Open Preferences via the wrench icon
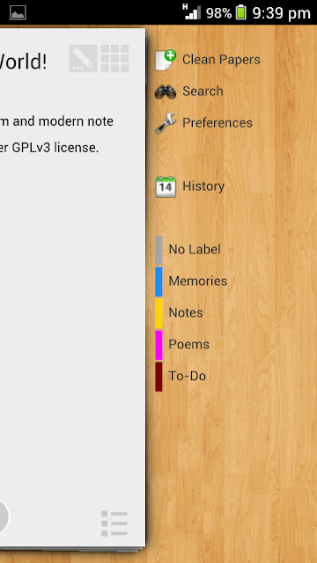This screenshot has width=317, height=563. coord(166,123)
